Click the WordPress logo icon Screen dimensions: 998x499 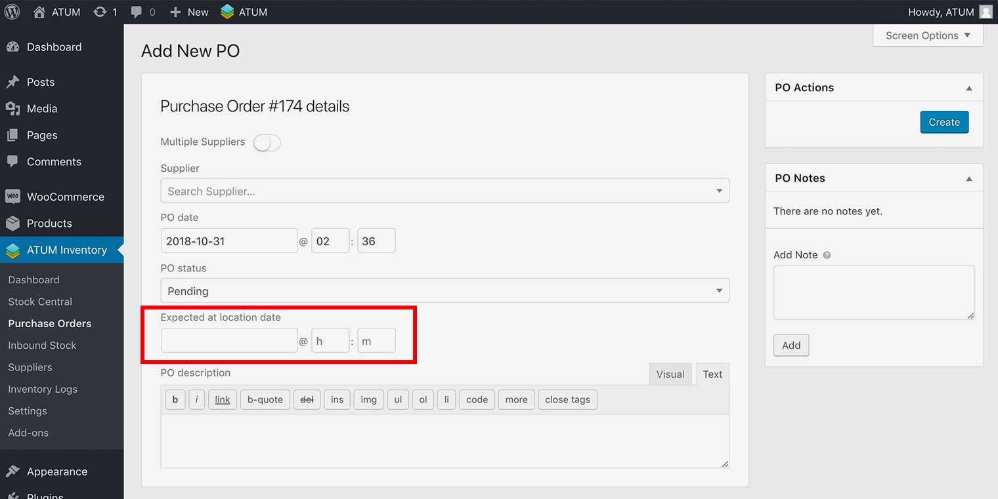tap(12, 12)
